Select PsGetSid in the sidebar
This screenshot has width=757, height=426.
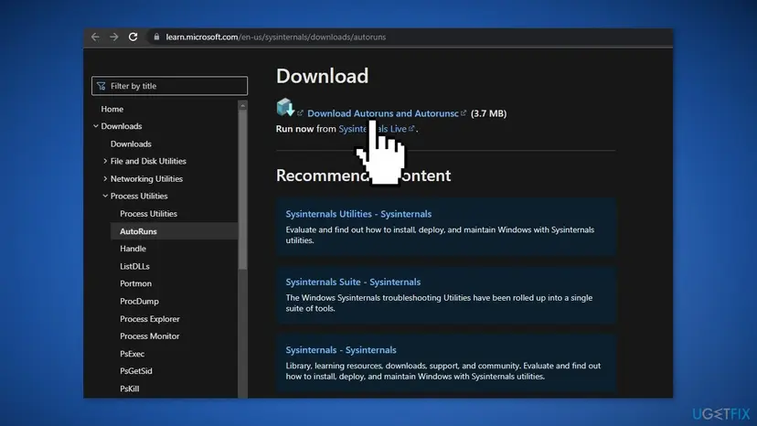(136, 371)
